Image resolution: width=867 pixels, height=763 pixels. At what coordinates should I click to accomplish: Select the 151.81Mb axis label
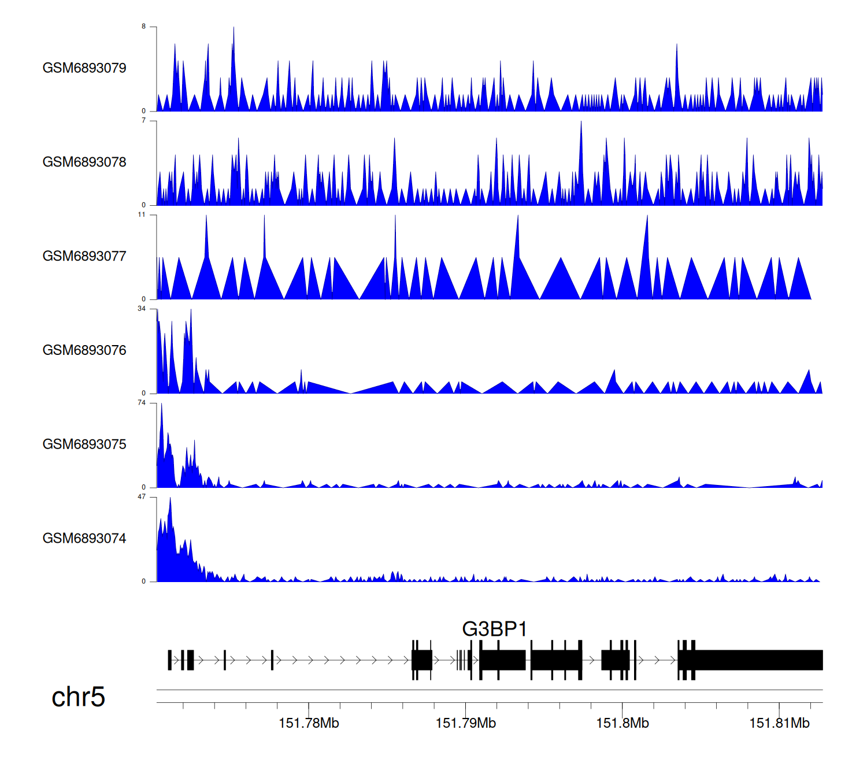tap(779, 723)
